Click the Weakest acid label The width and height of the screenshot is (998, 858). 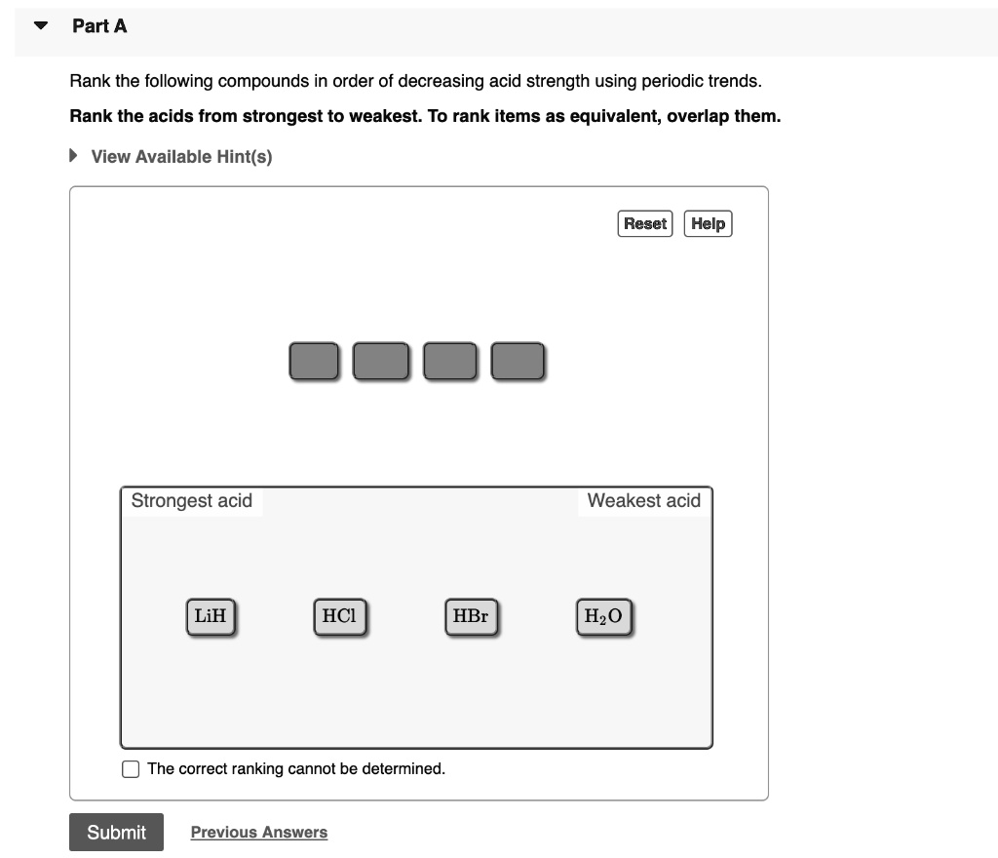(643, 501)
